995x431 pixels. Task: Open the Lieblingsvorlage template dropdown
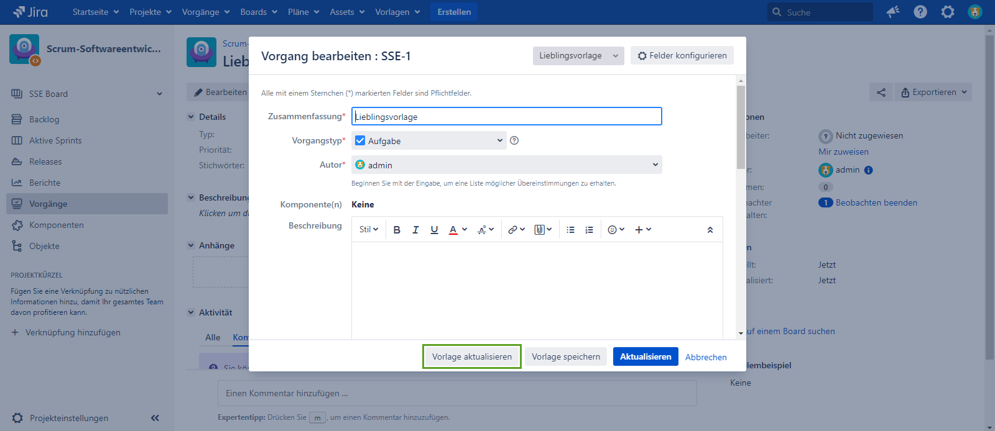578,55
